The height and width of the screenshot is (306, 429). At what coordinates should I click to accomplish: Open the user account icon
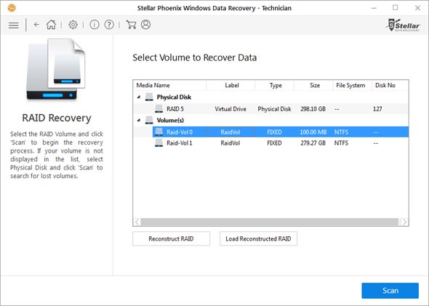145,24
